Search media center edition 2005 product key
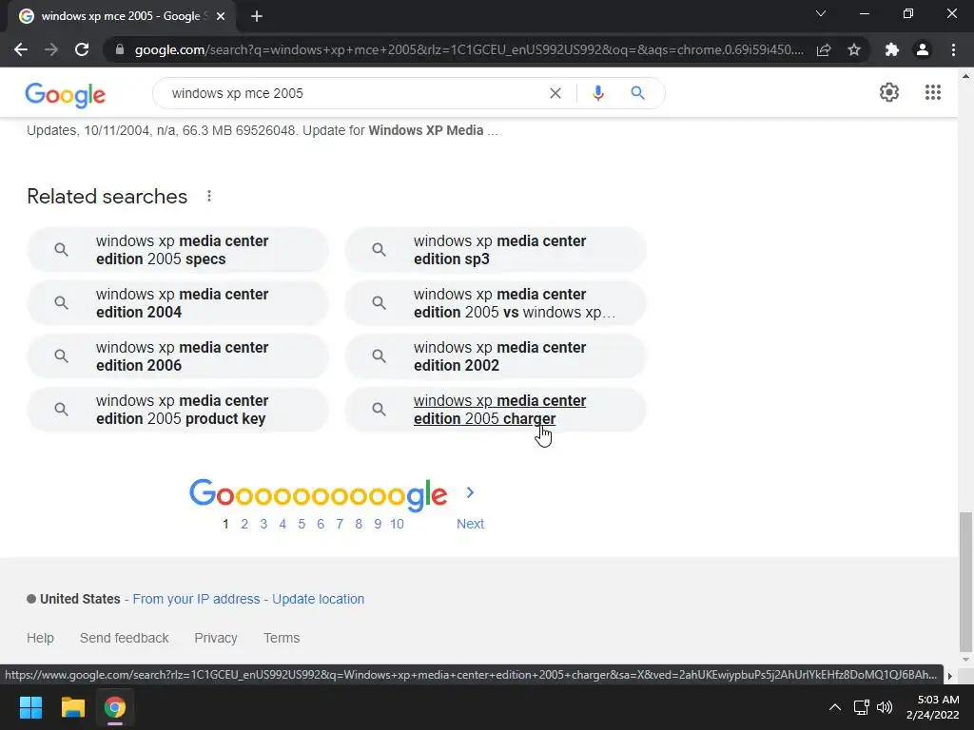The height and width of the screenshot is (730, 974). 178,410
